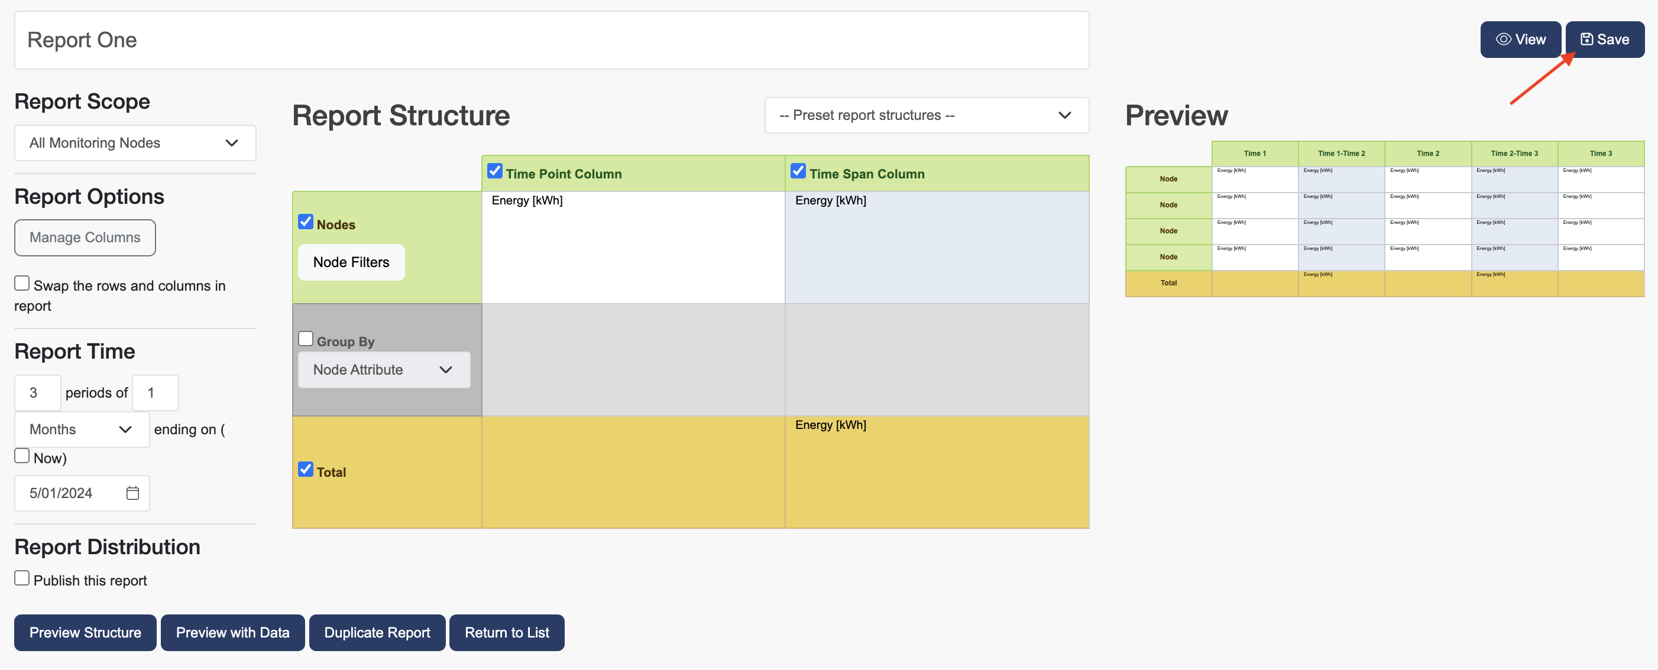This screenshot has height=670, width=1658.
Task: Click 'Duplicate Report'
Action: pyautogui.click(x=377, y=632)
